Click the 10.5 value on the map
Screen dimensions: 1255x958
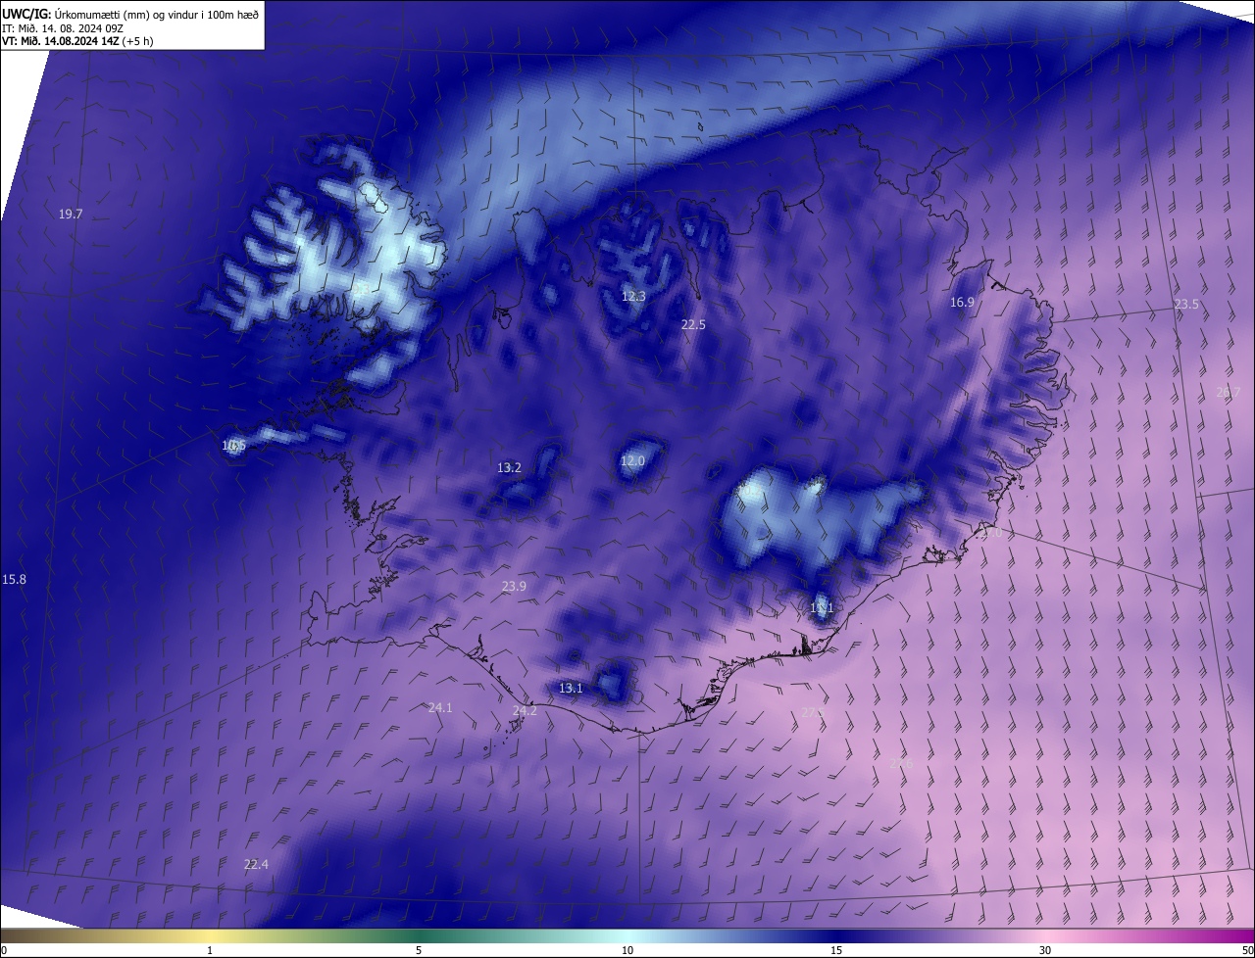pos(233,445)
